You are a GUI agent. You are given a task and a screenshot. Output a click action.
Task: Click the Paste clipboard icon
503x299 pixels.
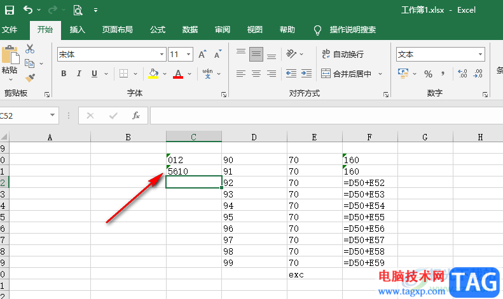[x=10, y=55]
